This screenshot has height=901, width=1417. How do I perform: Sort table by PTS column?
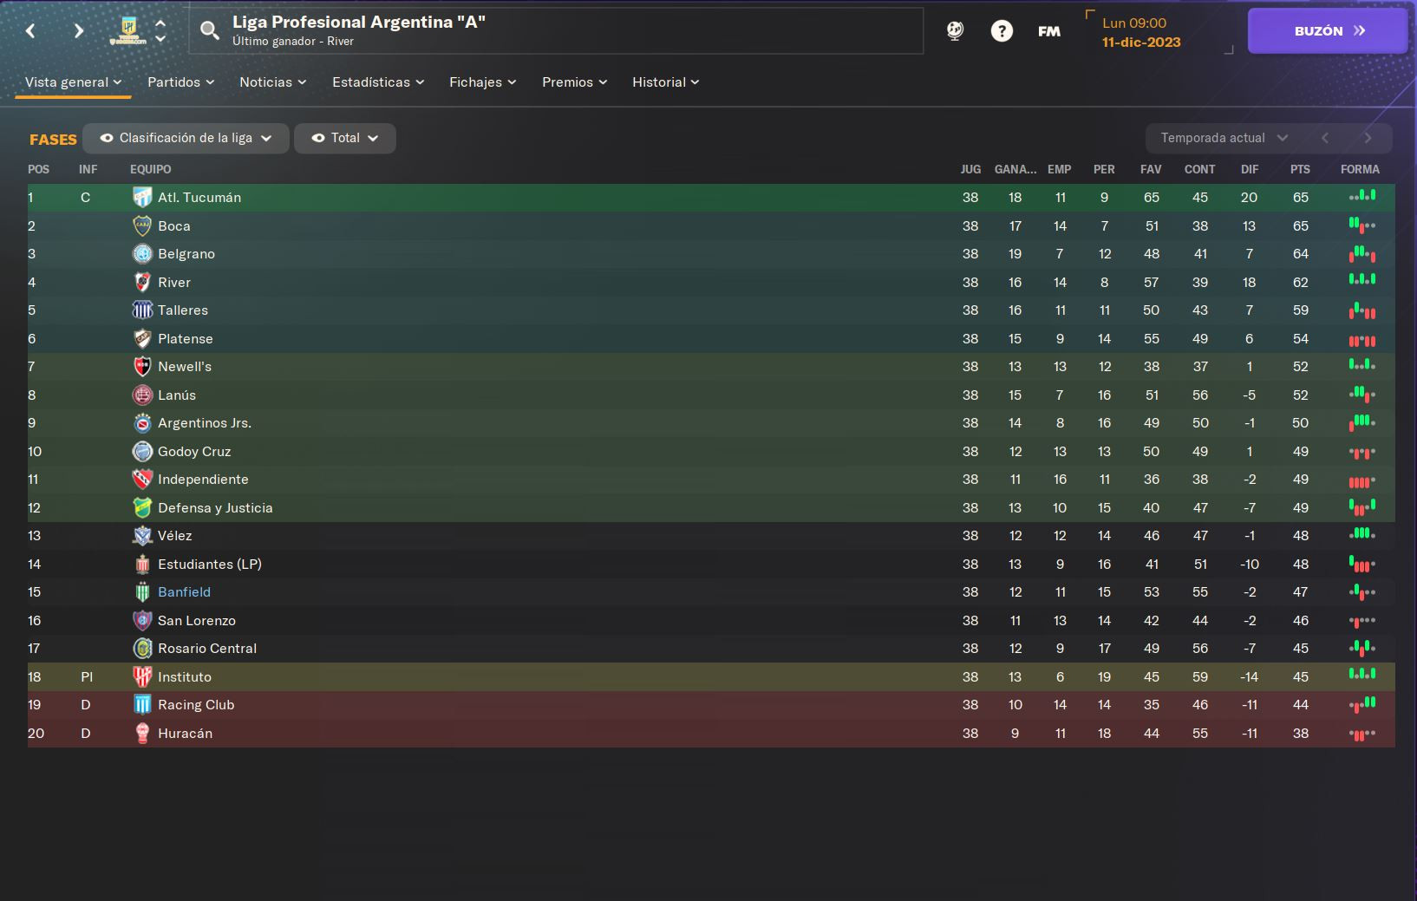coord(1300,169)
